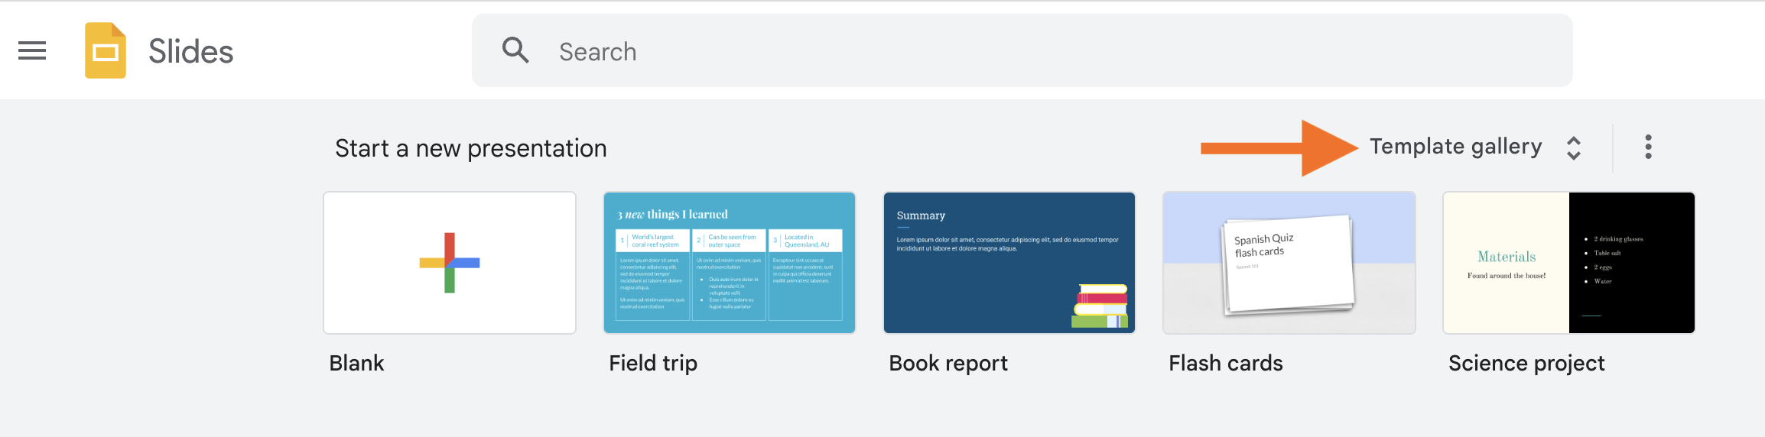The height and width of the screenshot is (437, 1765).
Task: Open the hamburger main menu
Action: (x=32, y=51)
